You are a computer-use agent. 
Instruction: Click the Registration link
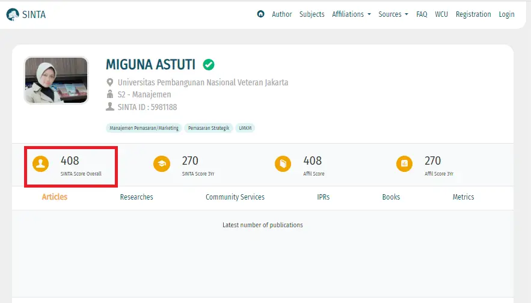point(473,14)
